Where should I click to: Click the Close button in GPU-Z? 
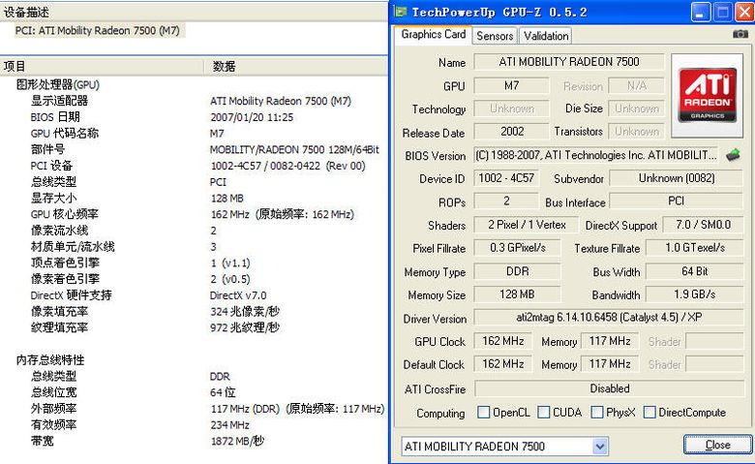pyautogui.click(x=717, y=445)
